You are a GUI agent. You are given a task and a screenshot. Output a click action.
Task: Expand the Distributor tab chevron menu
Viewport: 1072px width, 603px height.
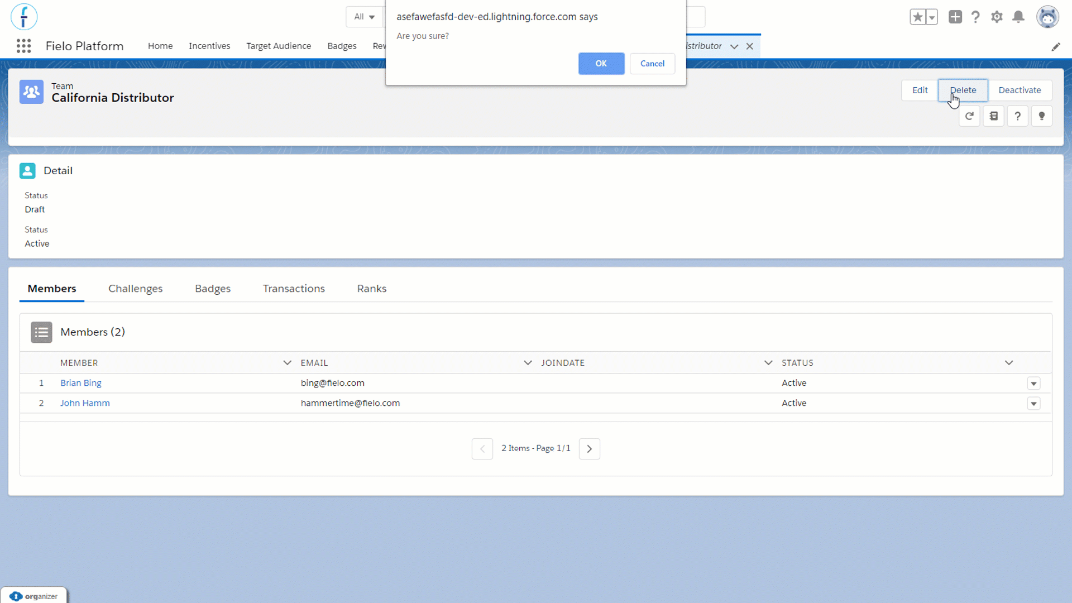[734, 46]
